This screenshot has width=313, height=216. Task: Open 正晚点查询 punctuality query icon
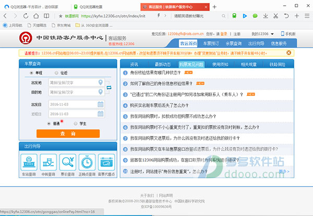(87, 162)
